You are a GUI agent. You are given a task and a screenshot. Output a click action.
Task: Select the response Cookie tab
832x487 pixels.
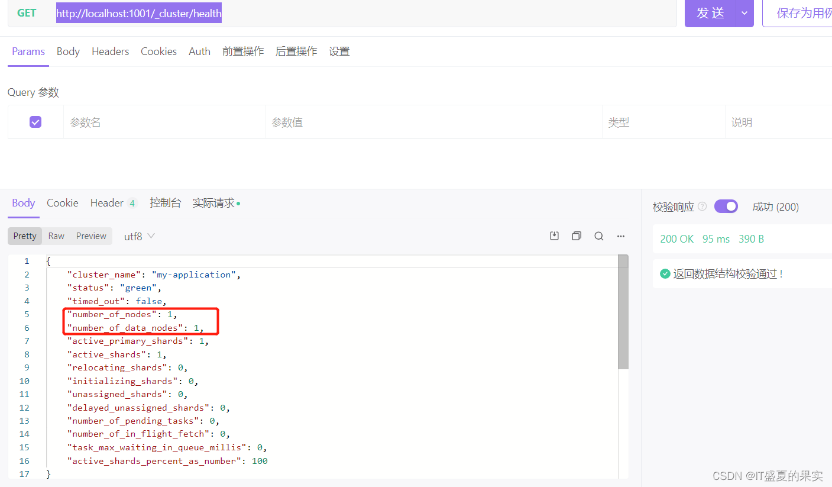click(x=63, y=203)
